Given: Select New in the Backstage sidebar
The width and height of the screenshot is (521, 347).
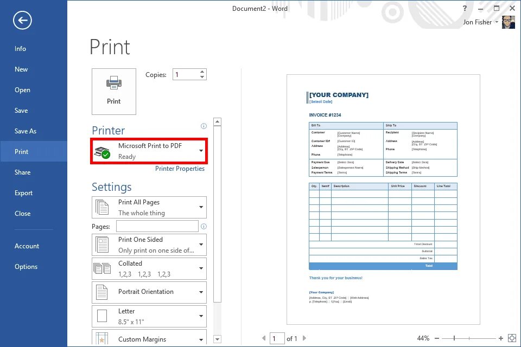Looking at the screenshot, I should tap(21, 69).
